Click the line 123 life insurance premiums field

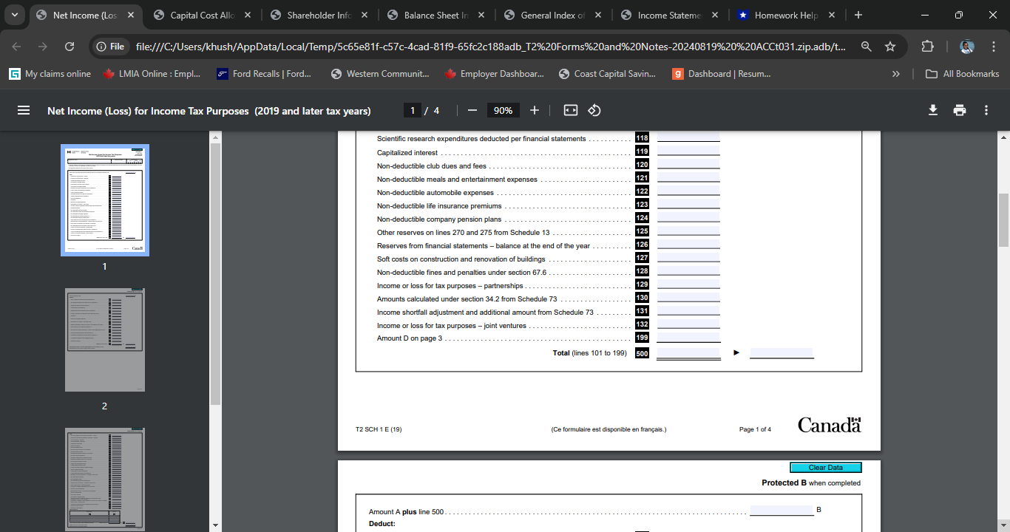point(688,204)
